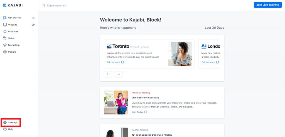Click the Help question mark icon
Screen dimensions: 285x137
(5, 129)
